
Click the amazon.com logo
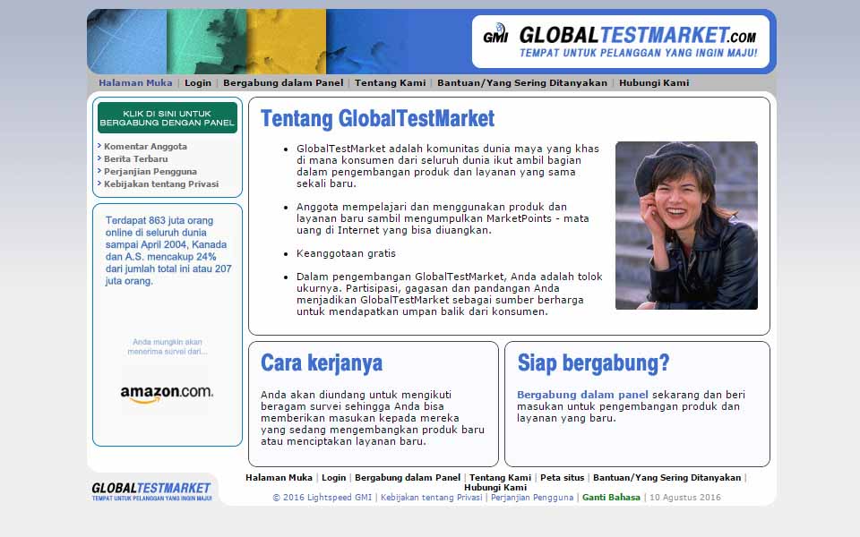pyautogui.click(x=167, y=394)
